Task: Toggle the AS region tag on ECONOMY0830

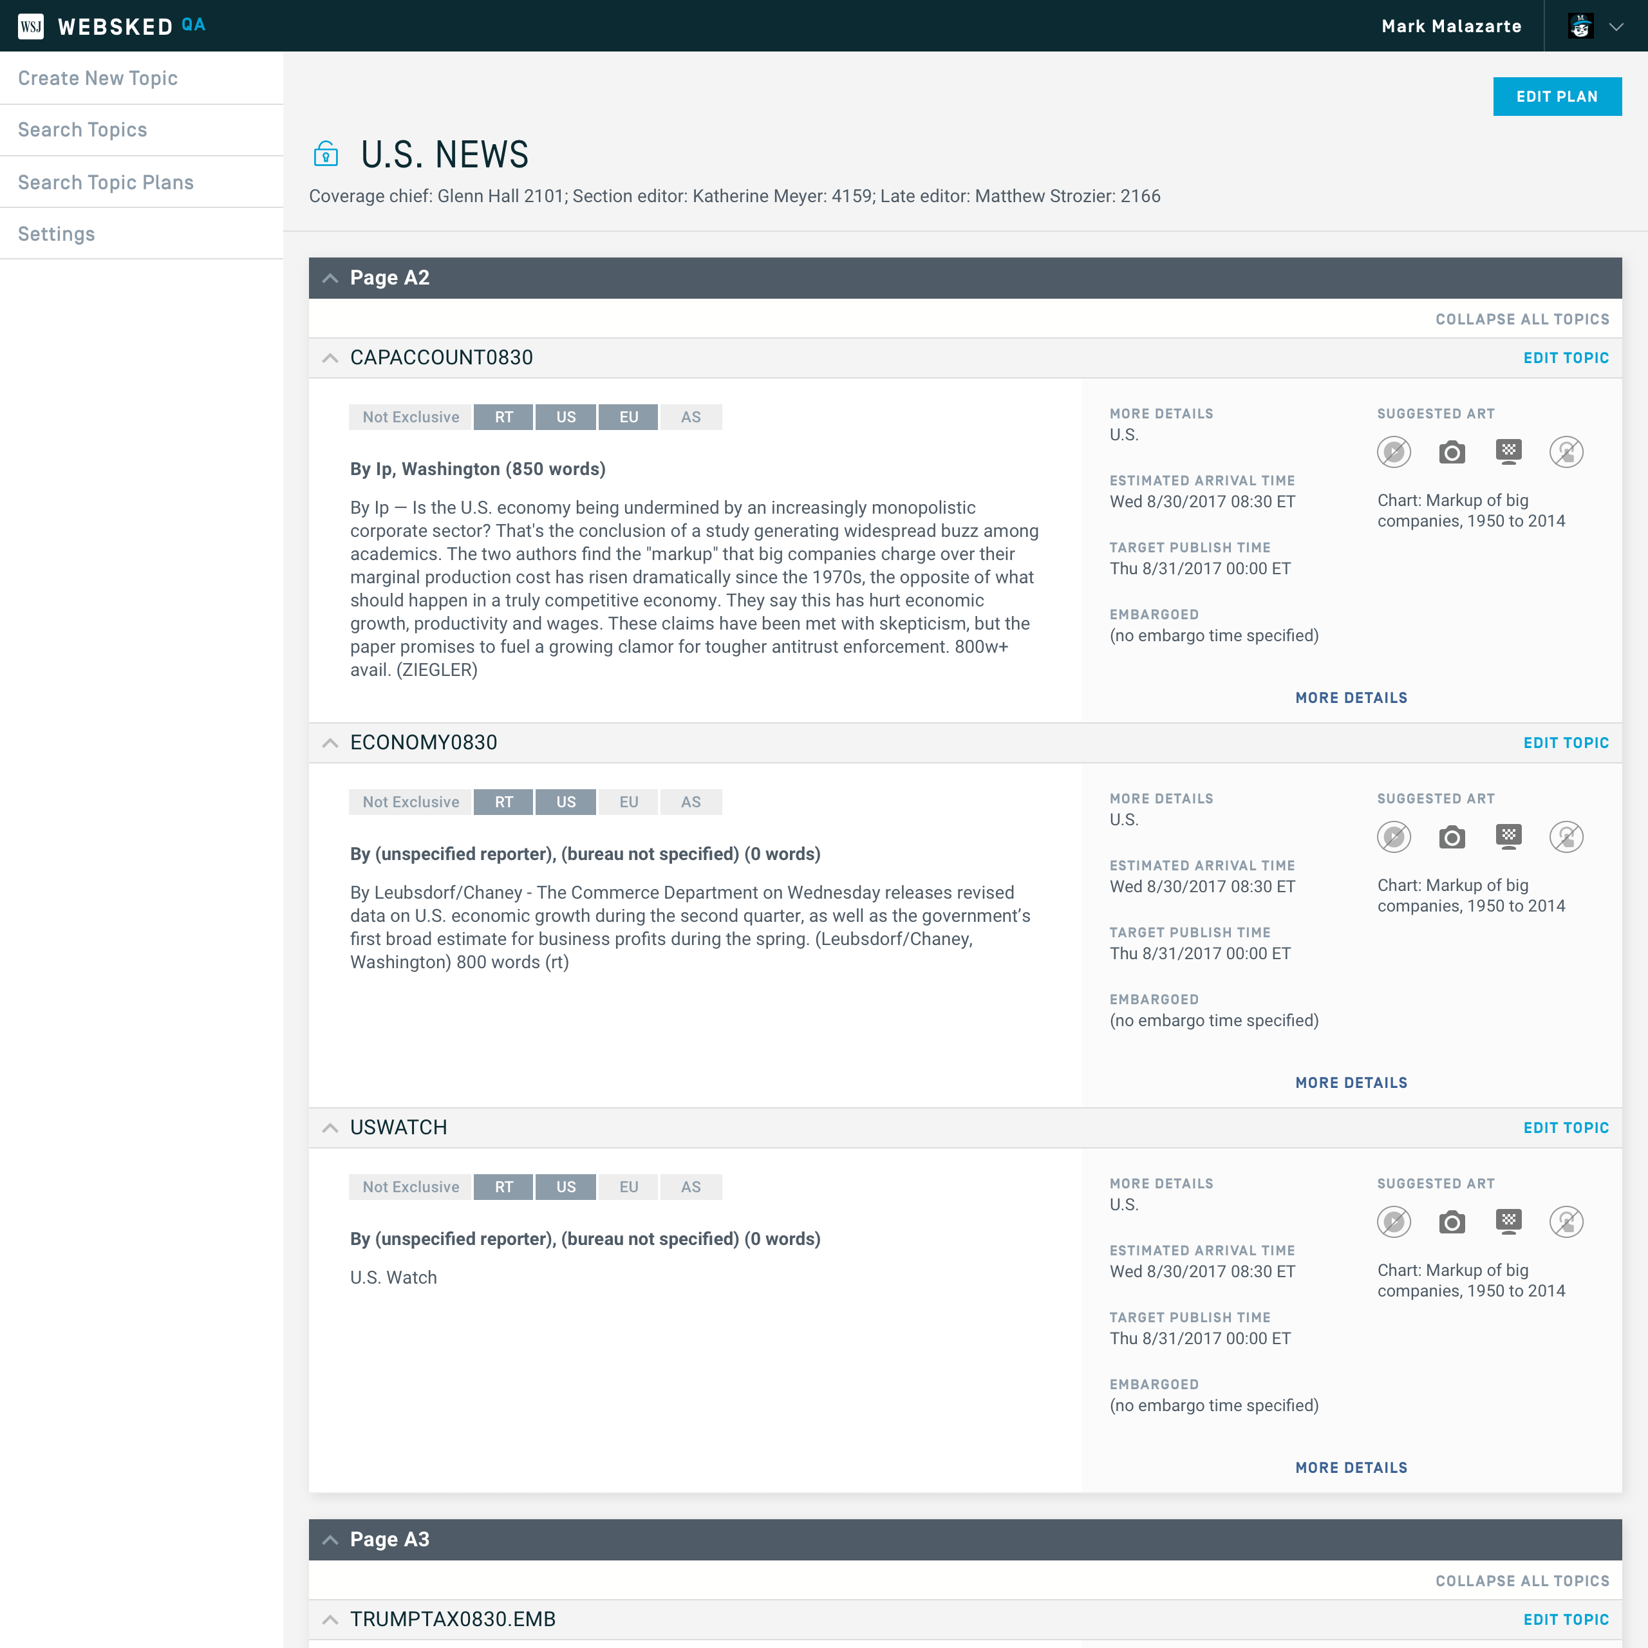Action: pos(690,802)
